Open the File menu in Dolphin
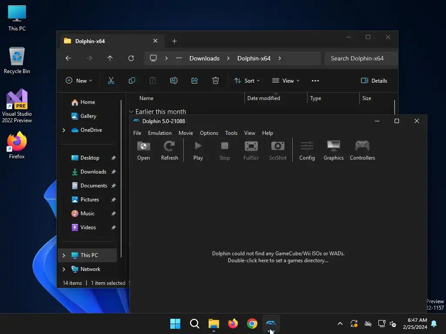 click(x=137, y=133)
